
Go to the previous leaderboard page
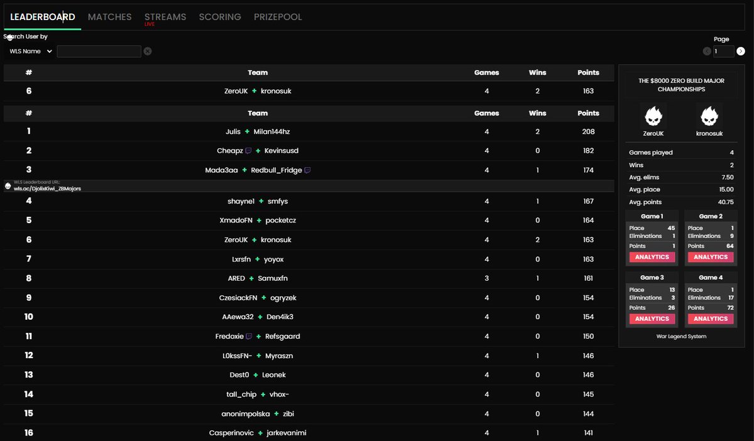pos(707,51)
